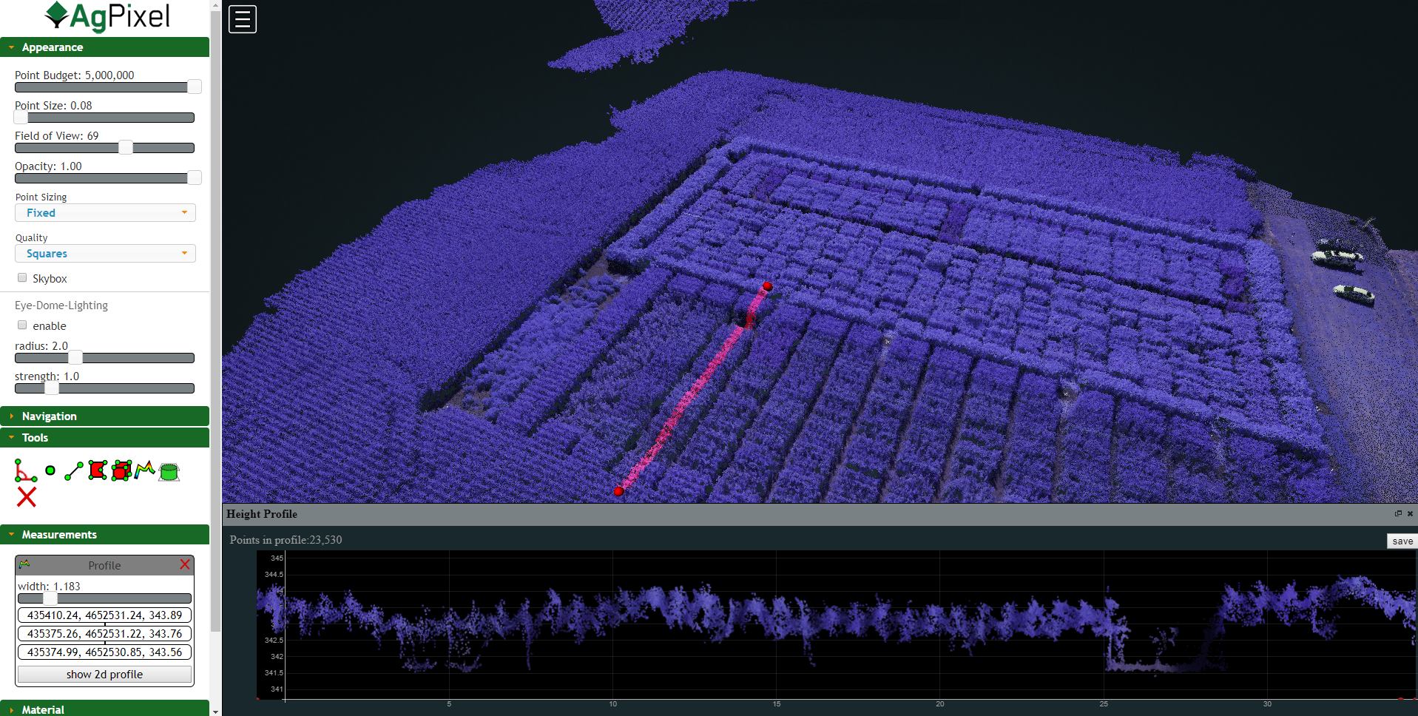Image resolution: width=1418 pixels, height=716 pixels.
Task: Click the Eye-Dome radius slider
Action: tap(104, 358)
